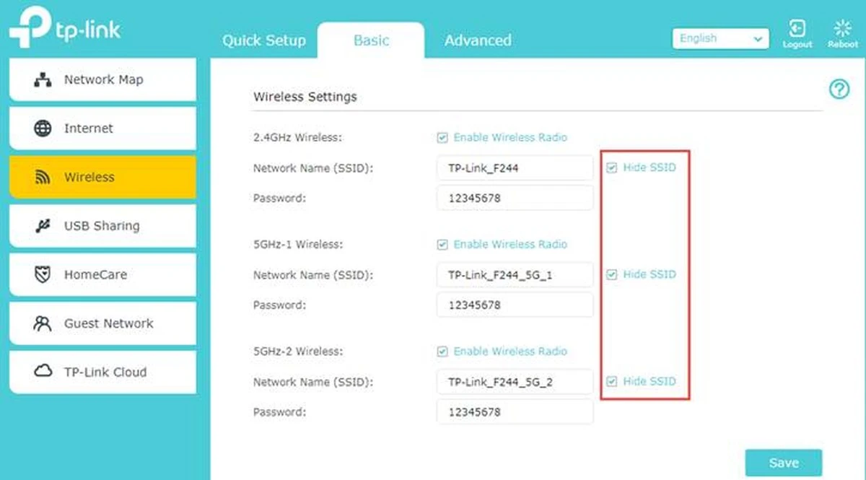The image size is (866, 480).
Task: Uncheck Enable Wireless Radio for 5GHz-2
Action: [x=442, y=352]
